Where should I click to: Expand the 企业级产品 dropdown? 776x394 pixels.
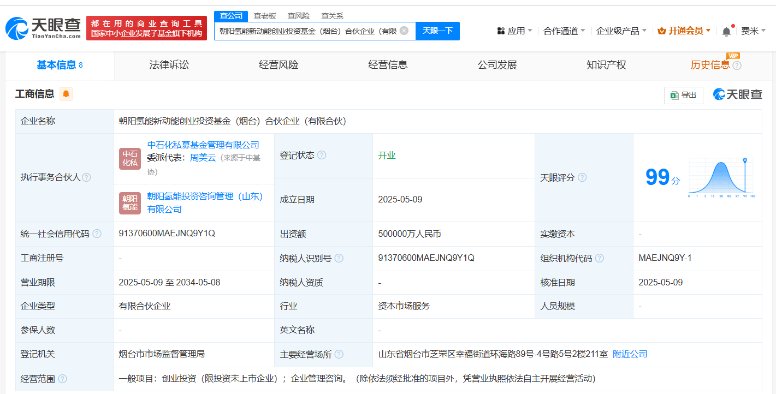(x=621, y=31)
